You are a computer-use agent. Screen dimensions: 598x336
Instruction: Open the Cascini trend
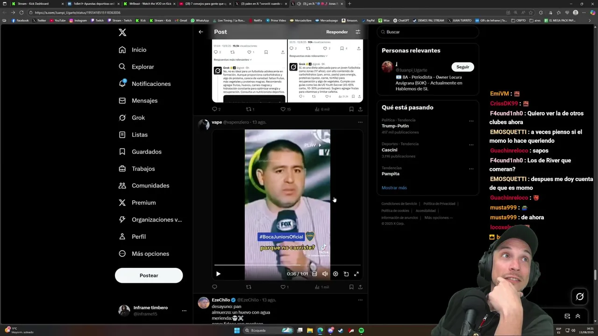[x=390, y=150]
